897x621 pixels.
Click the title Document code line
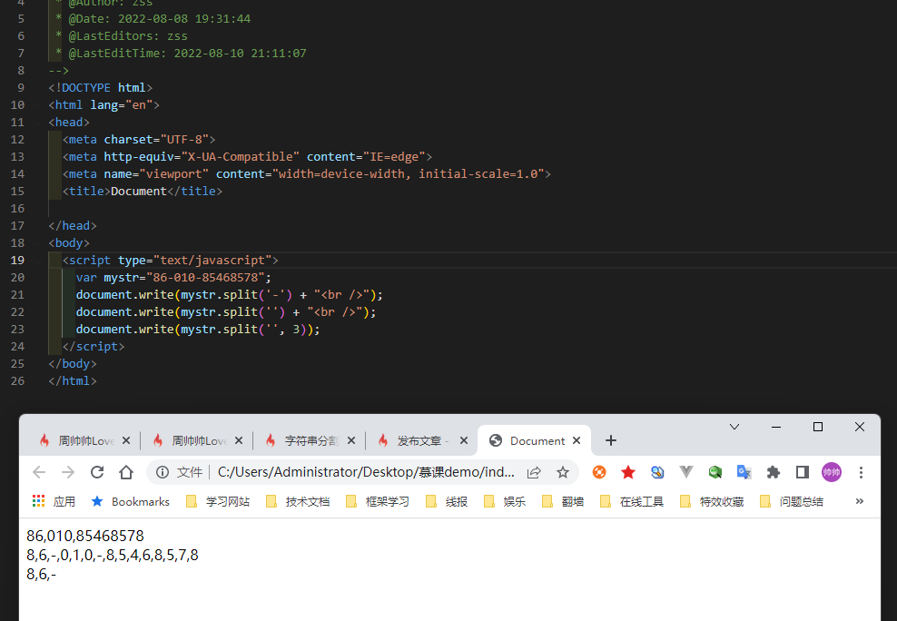coord(143,191)
